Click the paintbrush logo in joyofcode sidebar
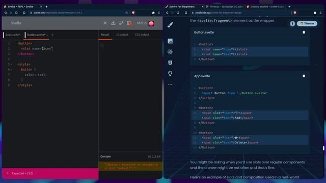The image size is (326, 183). 170,25
